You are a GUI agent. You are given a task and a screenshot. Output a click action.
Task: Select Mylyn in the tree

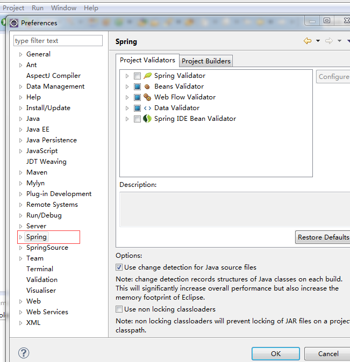tap(35, 183)
